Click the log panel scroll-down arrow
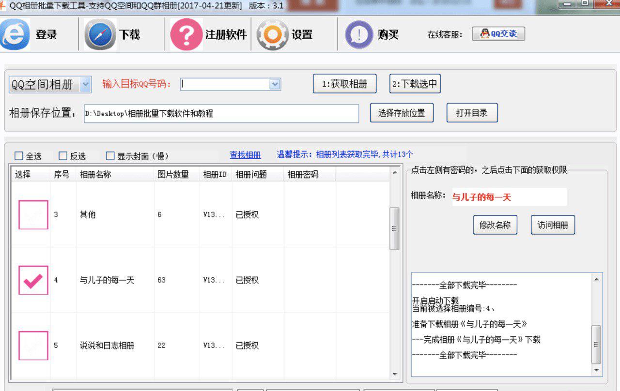Screen dimensions: 620x391 (597, 371)
